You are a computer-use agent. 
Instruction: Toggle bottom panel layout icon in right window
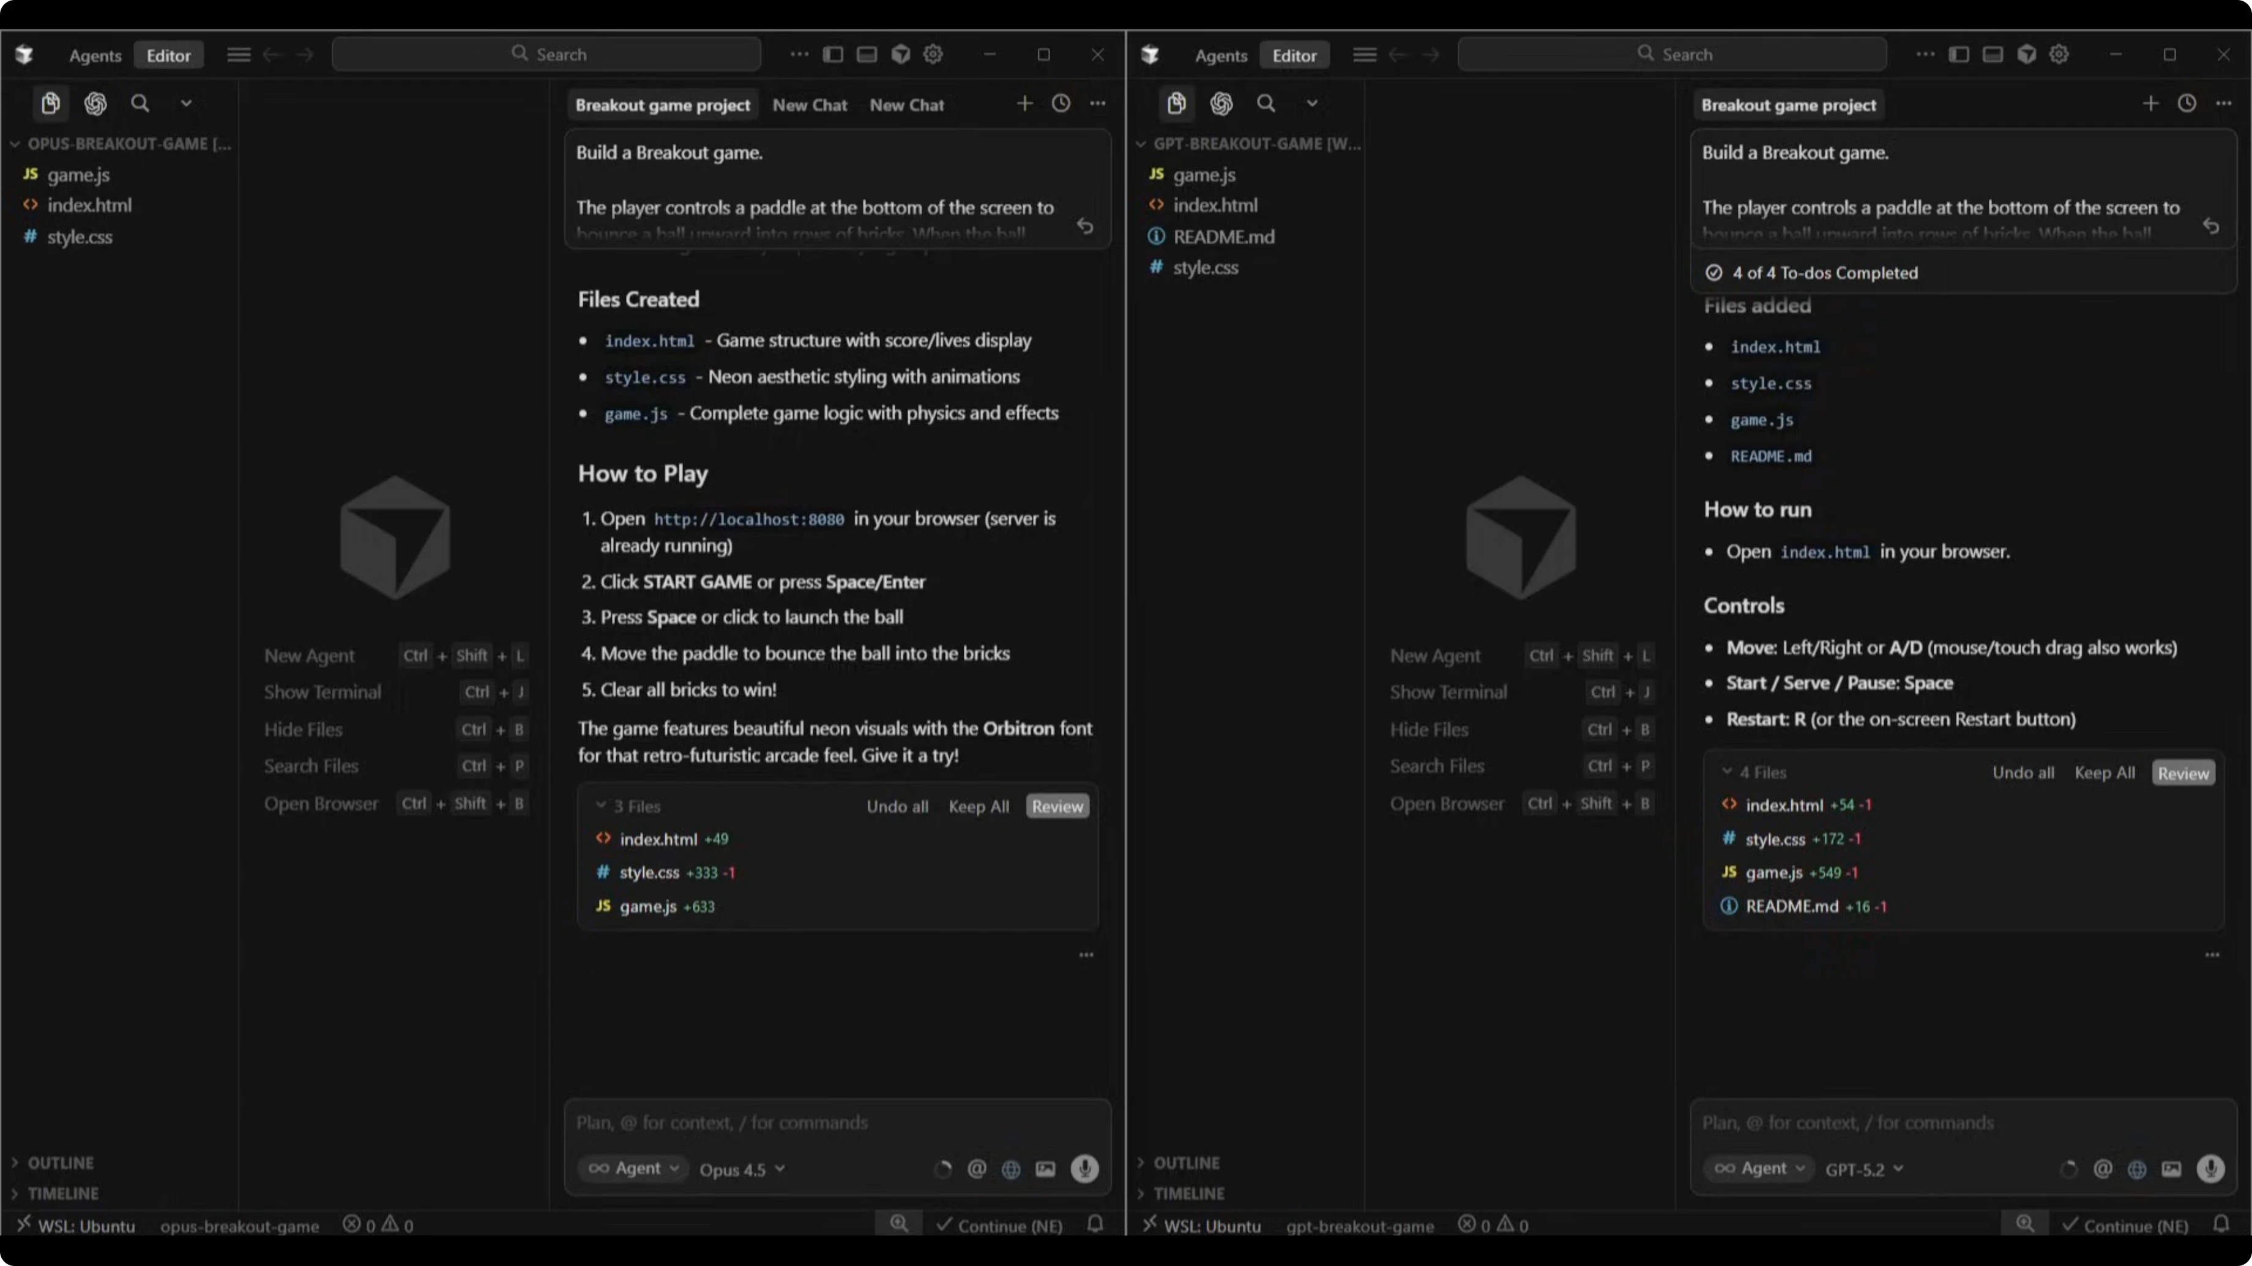1993,54
